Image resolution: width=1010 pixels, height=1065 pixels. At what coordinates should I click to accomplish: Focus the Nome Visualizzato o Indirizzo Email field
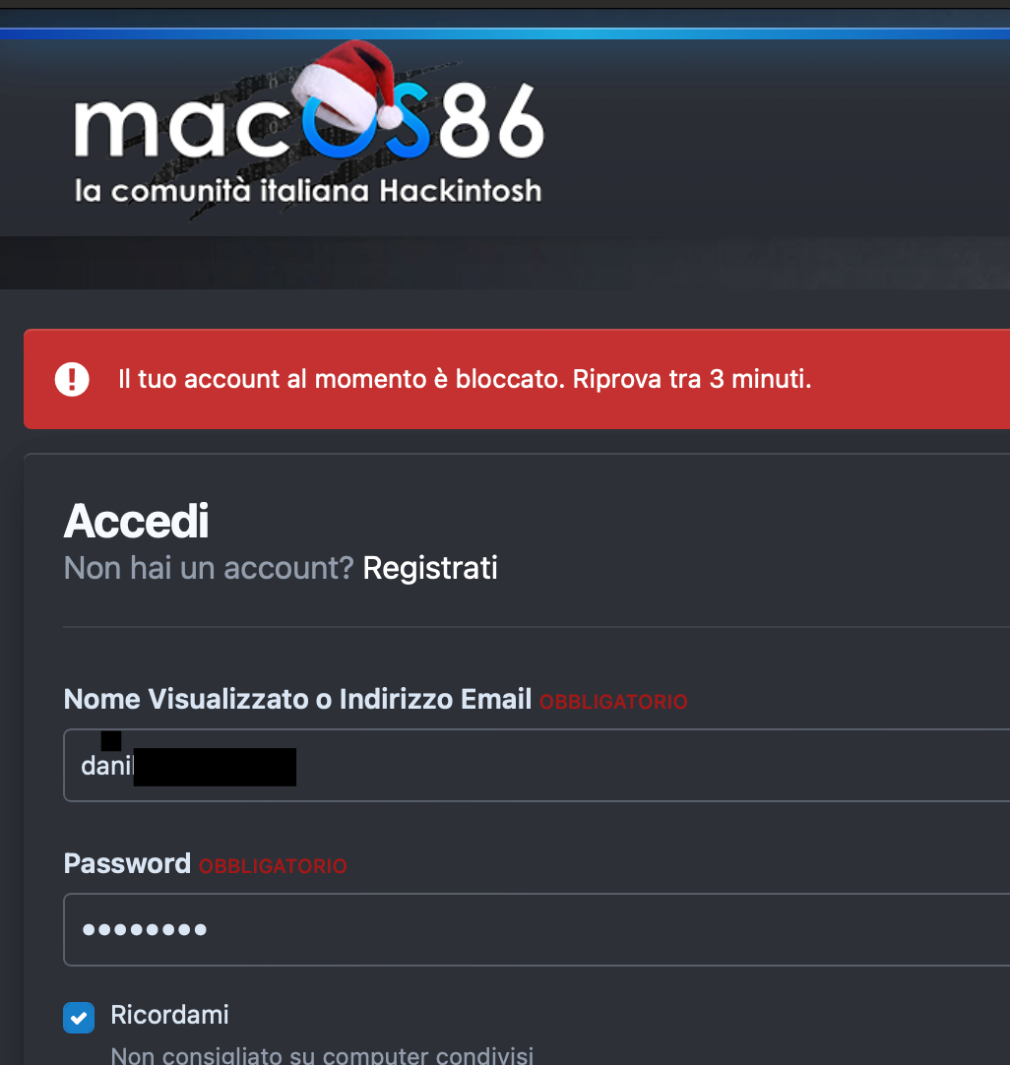[591, 766]
